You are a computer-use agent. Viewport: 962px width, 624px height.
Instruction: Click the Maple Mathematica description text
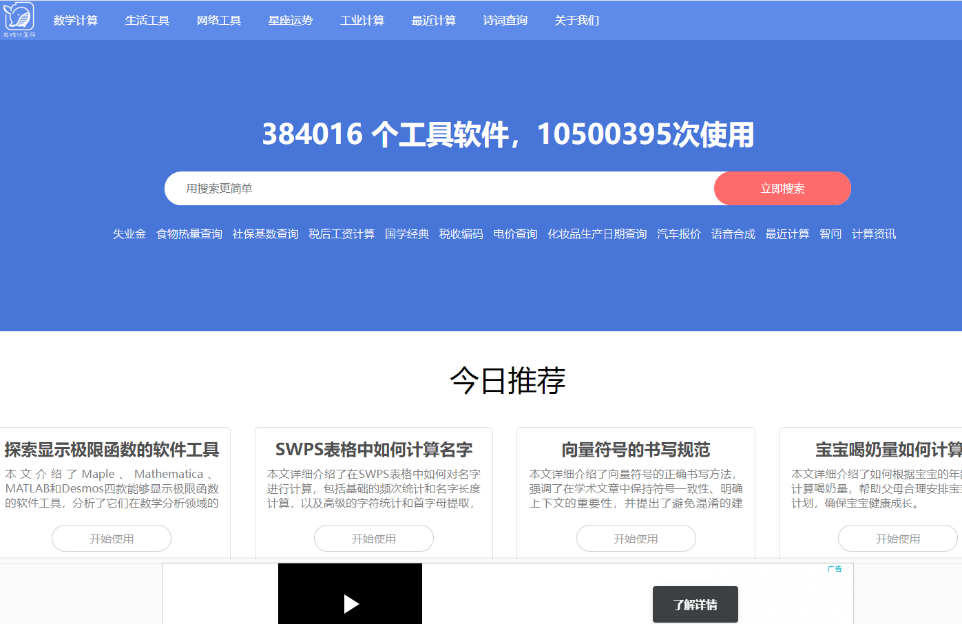pyautogui.click(x=112, y=489)
